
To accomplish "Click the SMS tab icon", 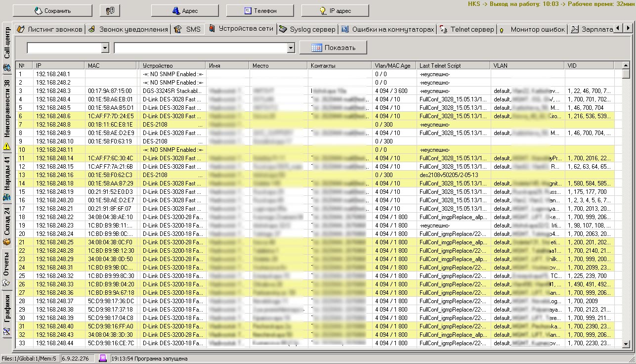I will click(178, 29).
